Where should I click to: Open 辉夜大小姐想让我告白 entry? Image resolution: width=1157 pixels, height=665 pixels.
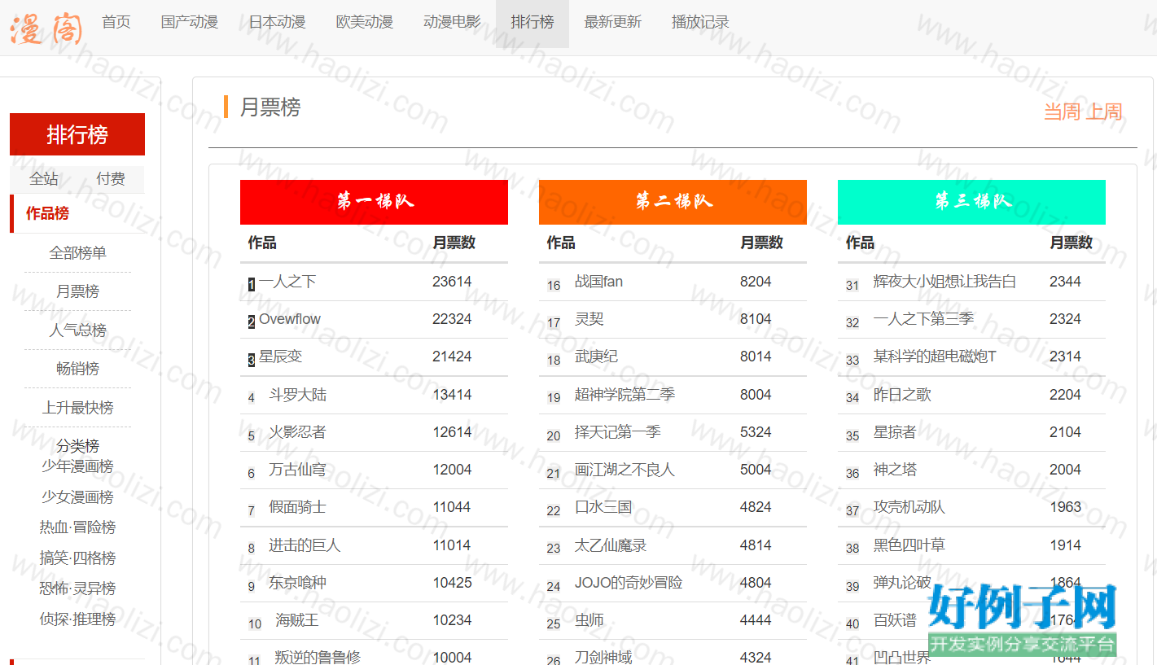[x=944, y=282]
